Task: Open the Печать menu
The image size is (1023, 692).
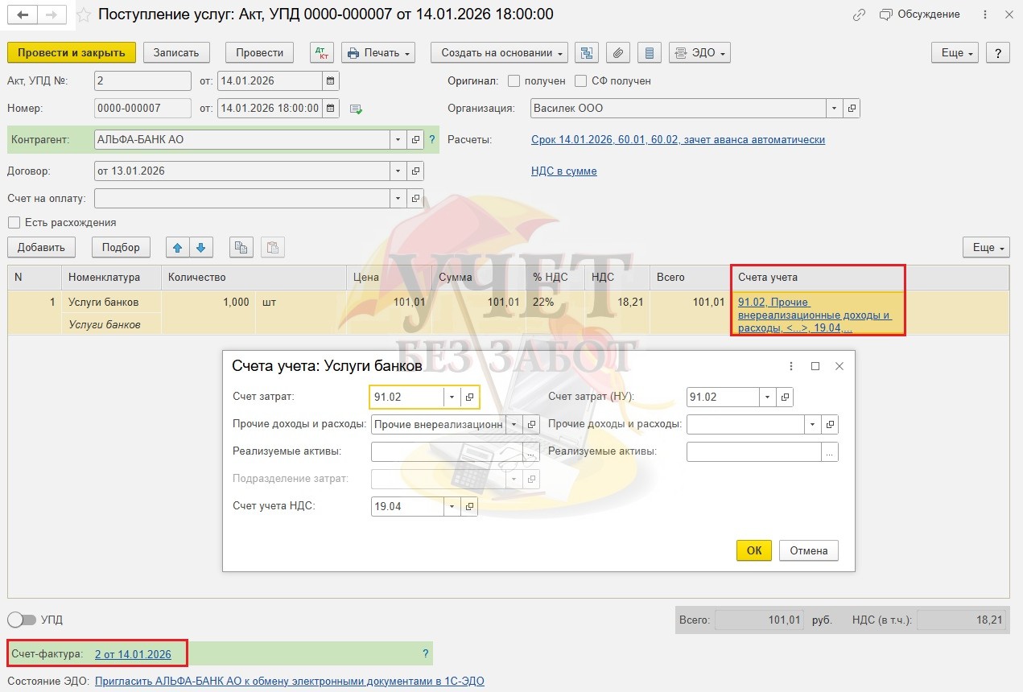Action: pos(378,53)
